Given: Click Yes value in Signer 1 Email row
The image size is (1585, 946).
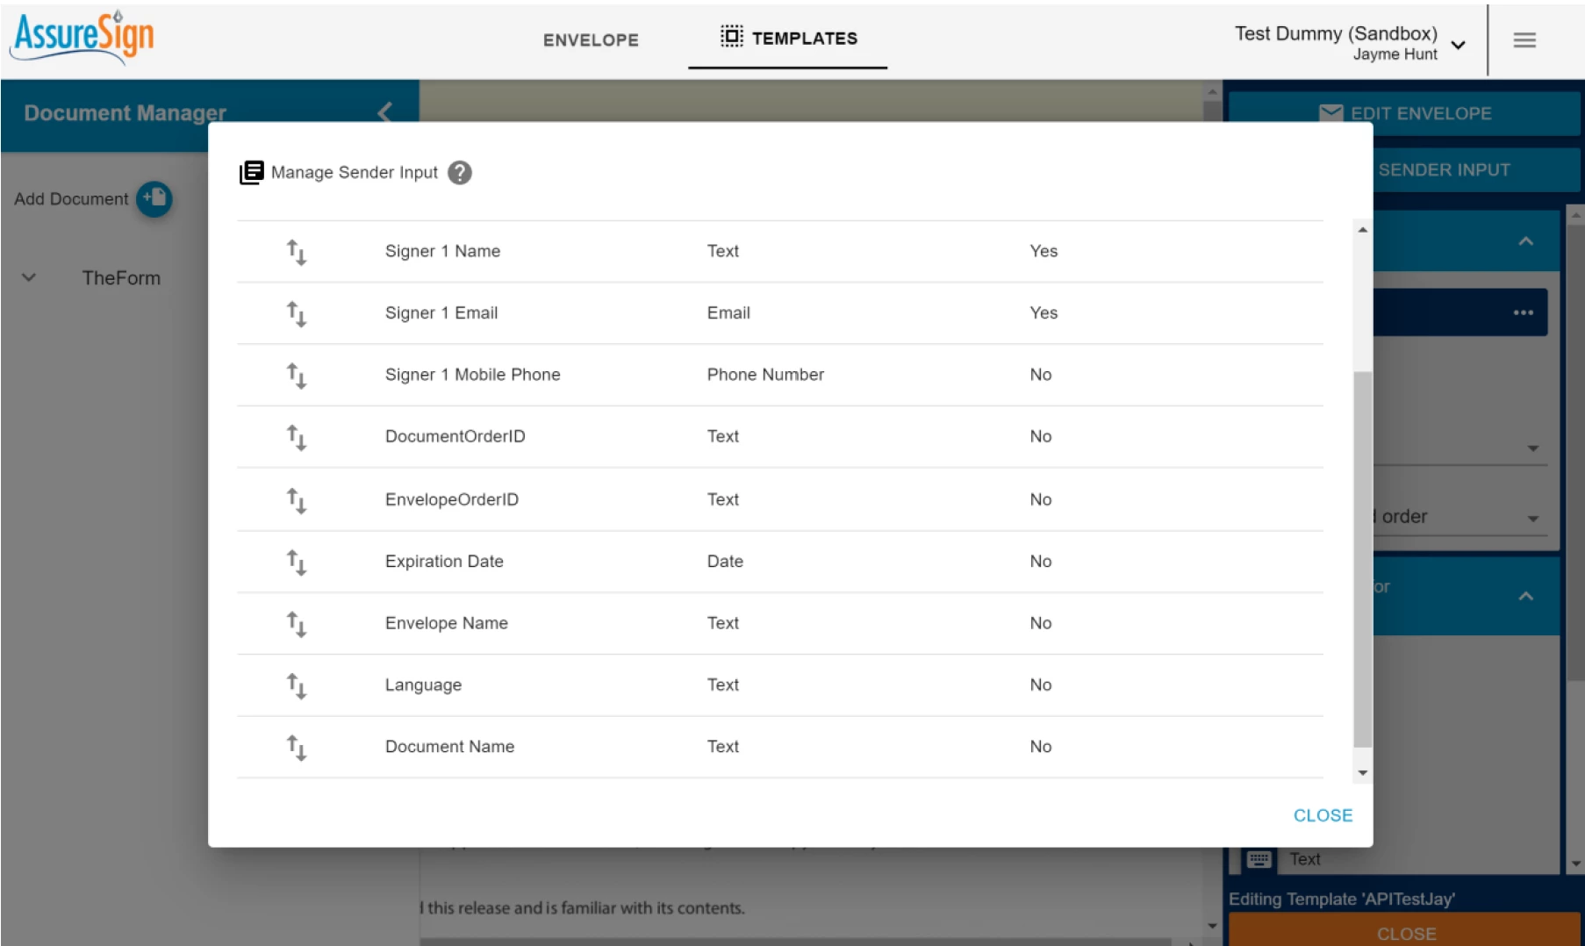Looking at the screenshot, I should coord(1044,313).
